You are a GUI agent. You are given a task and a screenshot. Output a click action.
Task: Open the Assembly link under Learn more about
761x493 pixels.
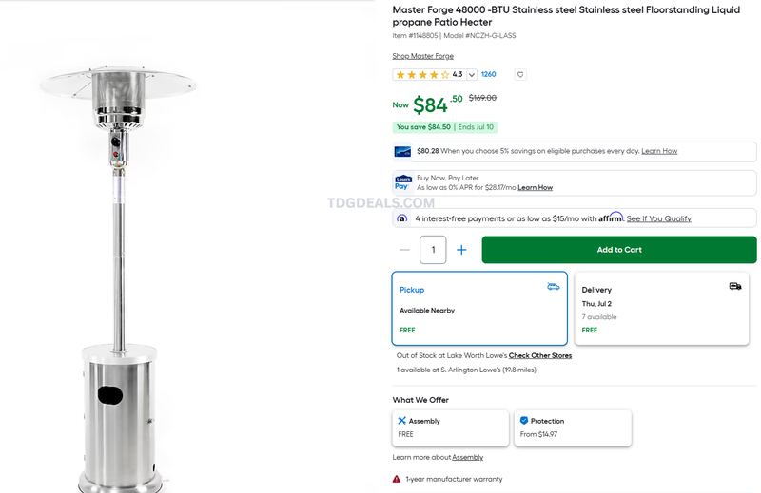pyautogui.click(x=467, y=457)
